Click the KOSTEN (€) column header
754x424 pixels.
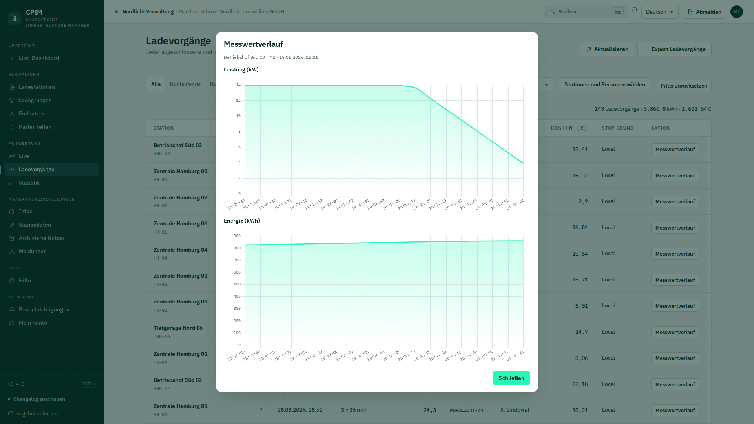click(569, 128)
